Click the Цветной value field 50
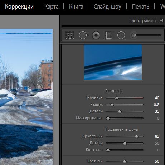Image resolution: width=165 pixels, height=165 pixels. tap(157, 161)
